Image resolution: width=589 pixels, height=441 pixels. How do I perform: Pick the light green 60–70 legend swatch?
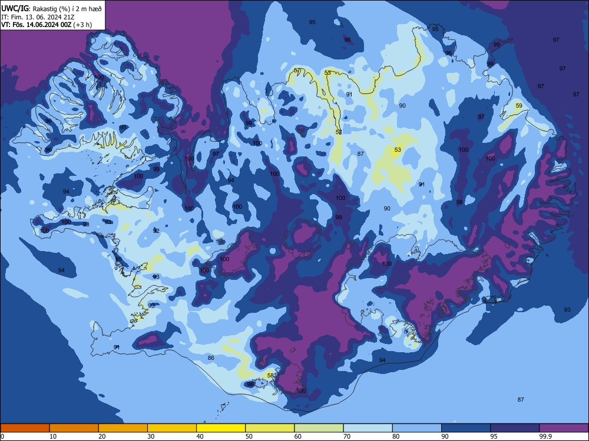pyautogui.click(x=319, y=428)
